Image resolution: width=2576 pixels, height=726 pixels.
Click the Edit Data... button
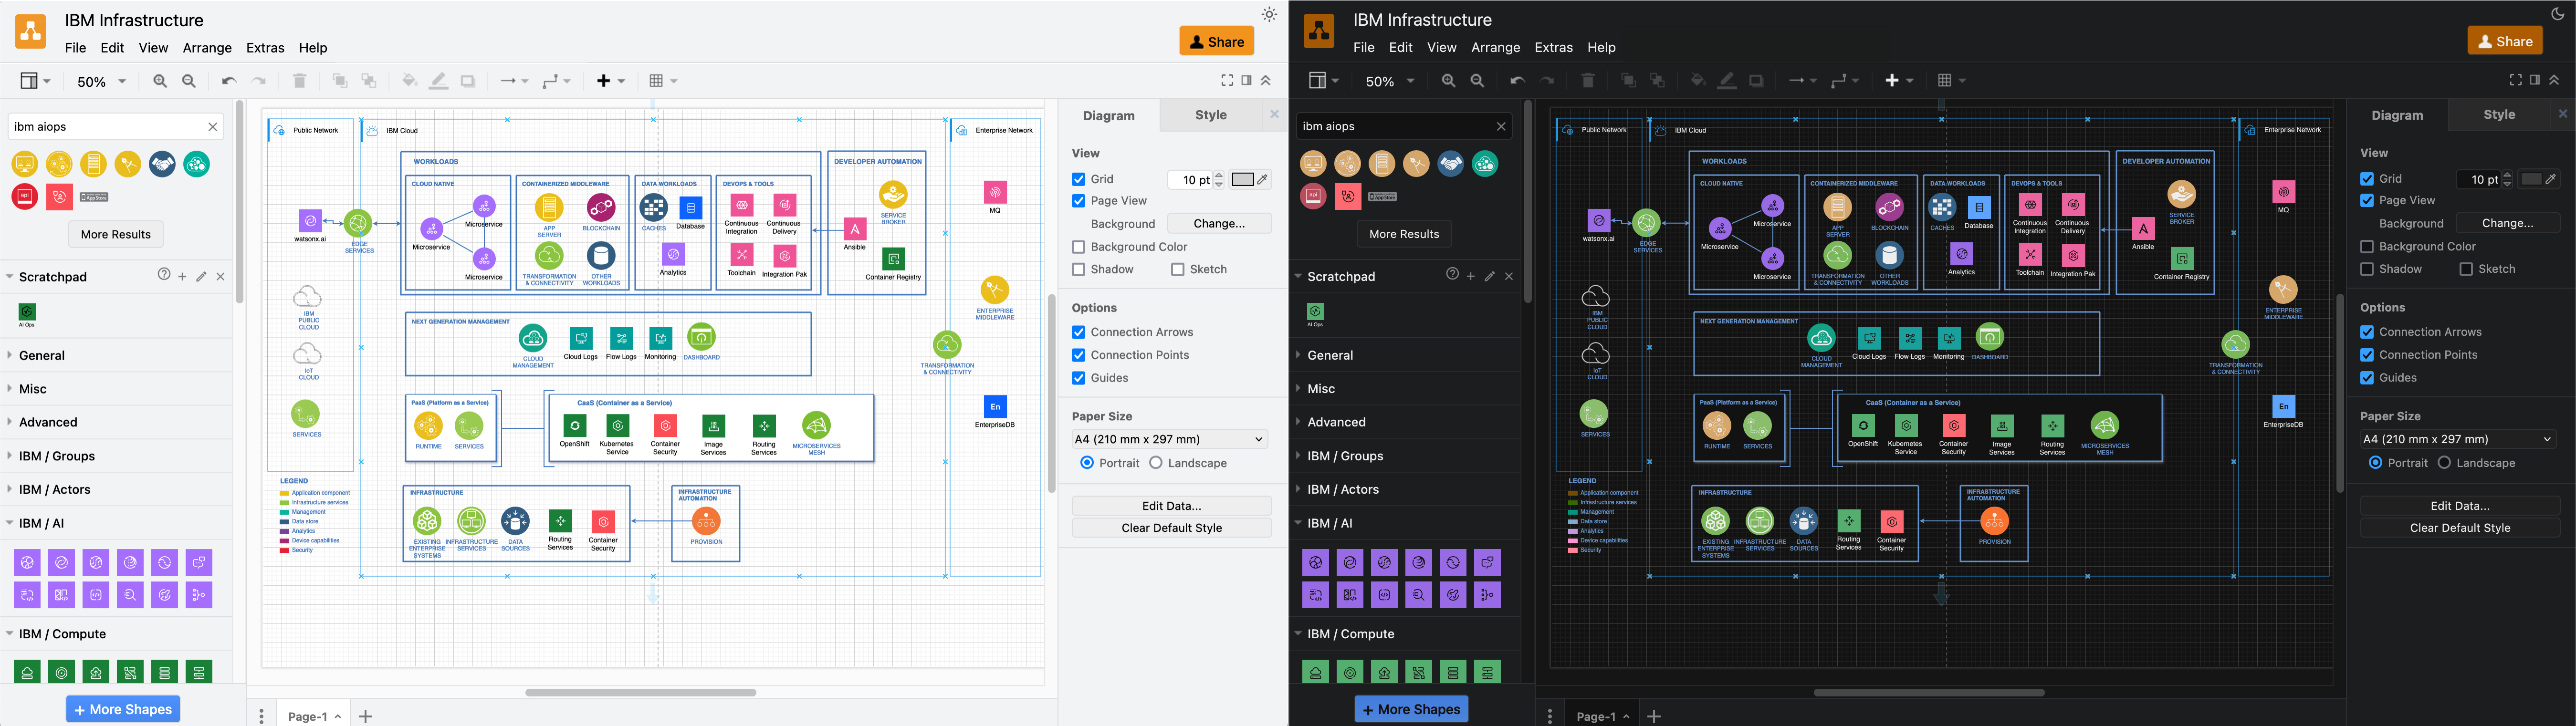1171,505
